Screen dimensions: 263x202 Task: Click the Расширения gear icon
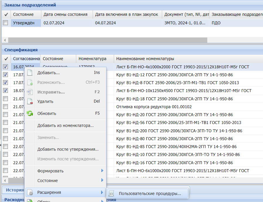pos(30,192)
